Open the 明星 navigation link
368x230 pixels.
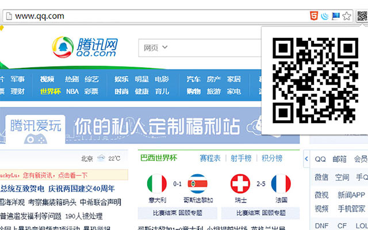142,79
